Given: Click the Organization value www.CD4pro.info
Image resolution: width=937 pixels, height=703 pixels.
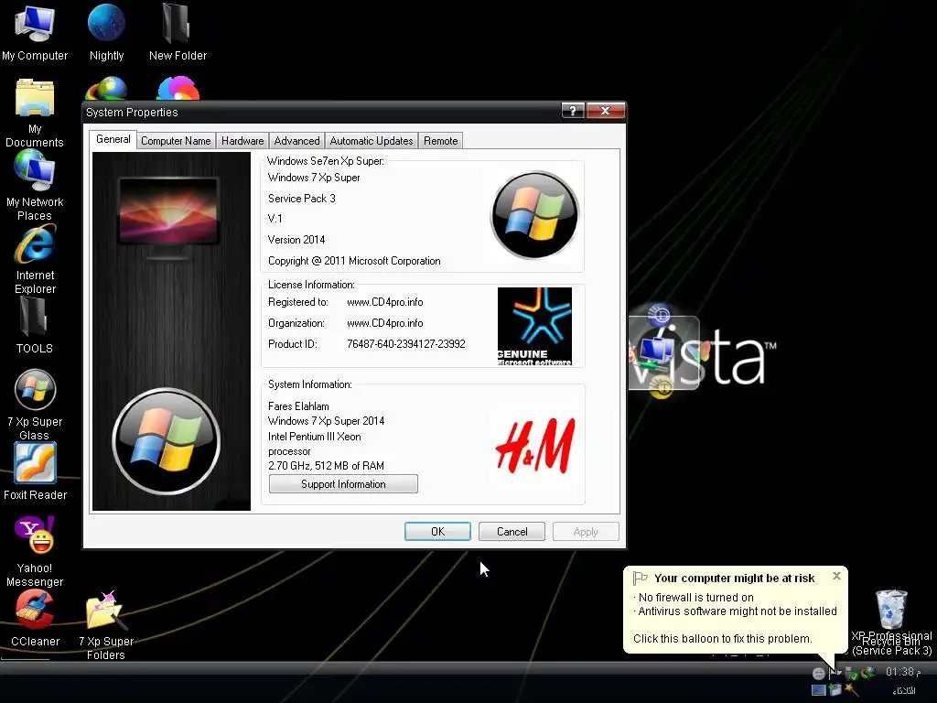Looking at the screenshot, I should click(385, 323).
